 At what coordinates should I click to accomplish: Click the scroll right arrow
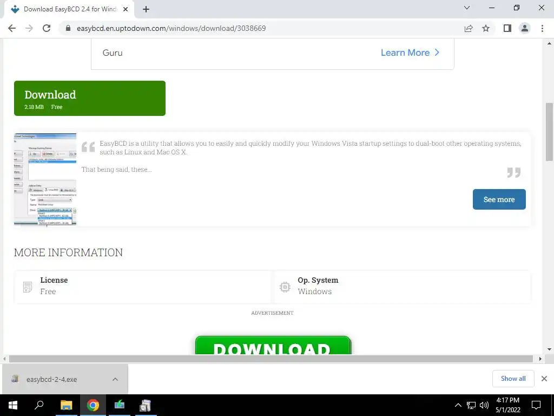(540, 359)
